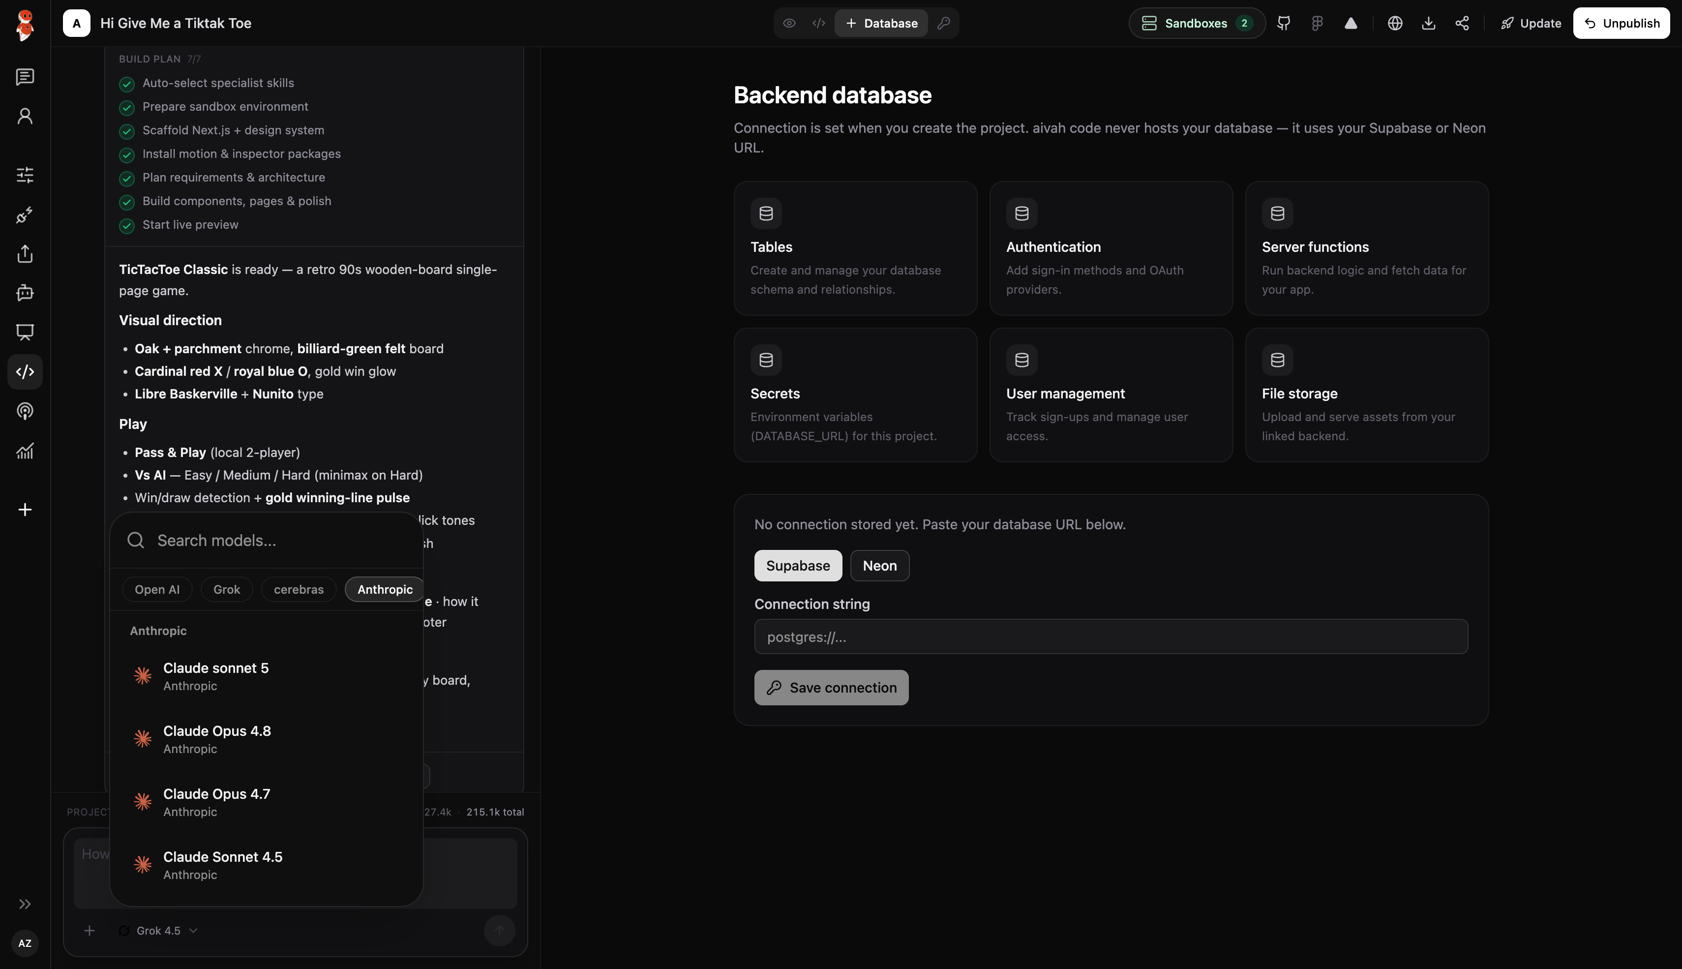Open the robot agent sidebar icon

click(x=25, y=293)
